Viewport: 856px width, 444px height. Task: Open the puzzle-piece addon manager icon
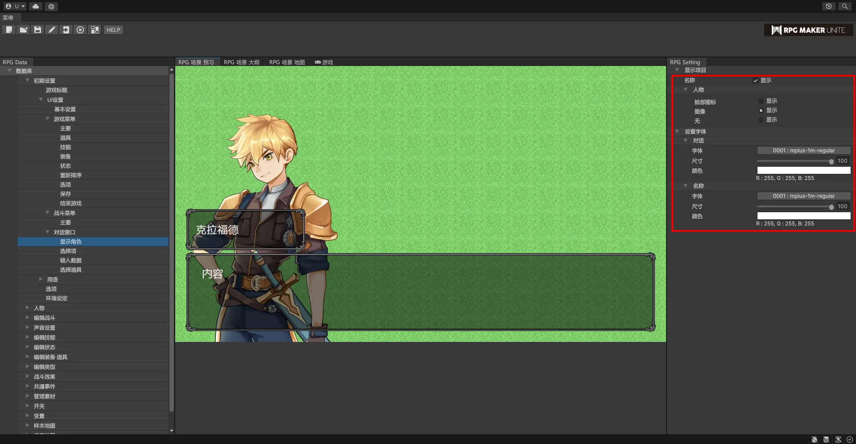[95, 30]
